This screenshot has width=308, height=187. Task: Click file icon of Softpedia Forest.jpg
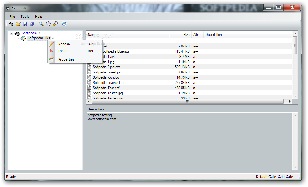pos(89,72)
